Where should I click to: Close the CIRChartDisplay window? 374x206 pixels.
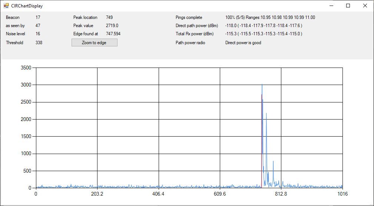365,6
